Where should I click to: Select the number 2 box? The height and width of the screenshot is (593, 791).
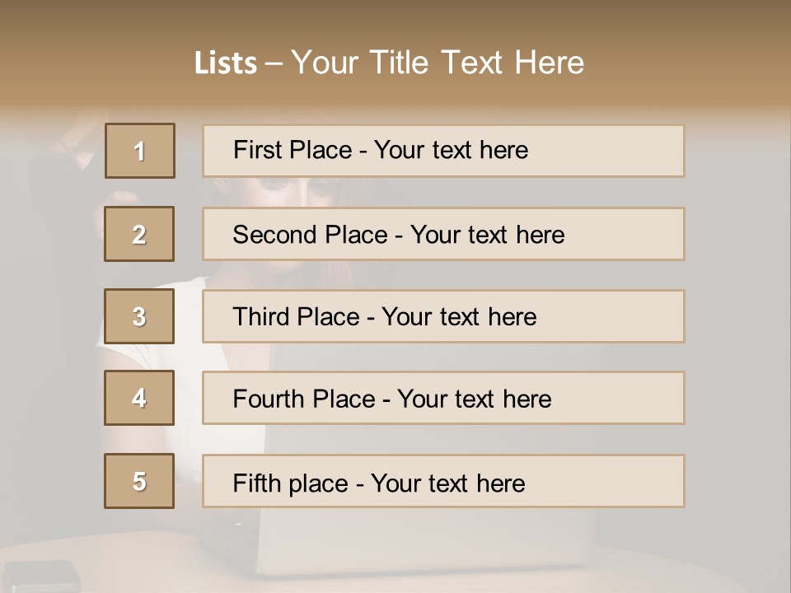pos(139,234)
